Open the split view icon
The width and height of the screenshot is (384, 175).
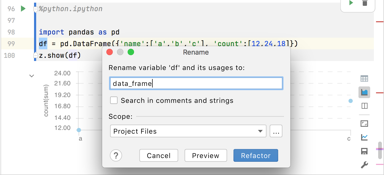364,106
